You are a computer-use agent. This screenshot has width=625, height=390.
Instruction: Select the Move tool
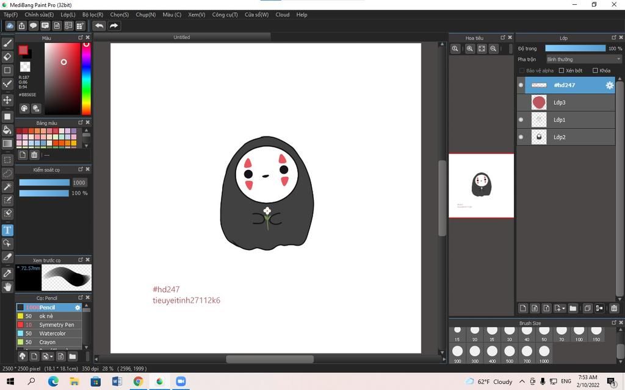pyautogui.click(x=7, y=99)
